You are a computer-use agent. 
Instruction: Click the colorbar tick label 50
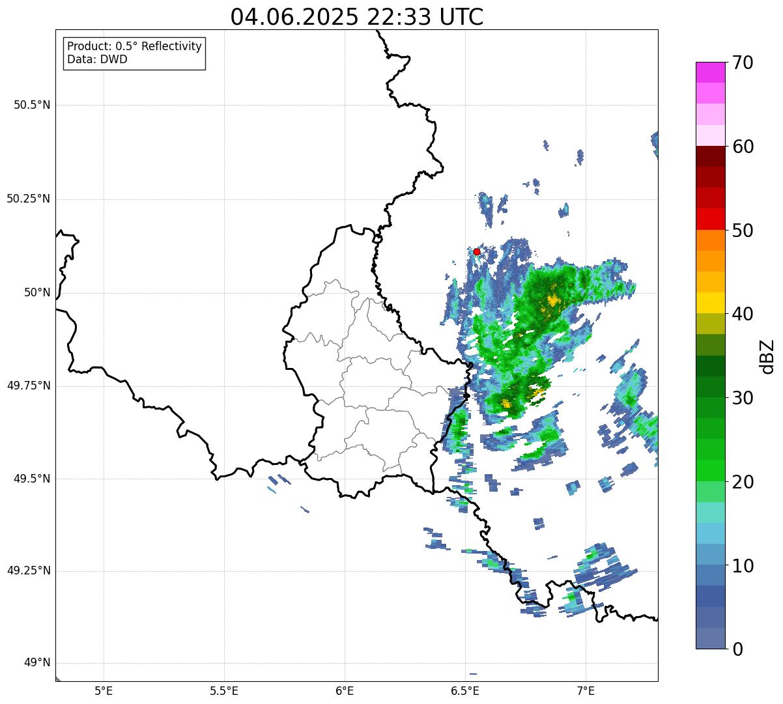(x=742, y=231)
